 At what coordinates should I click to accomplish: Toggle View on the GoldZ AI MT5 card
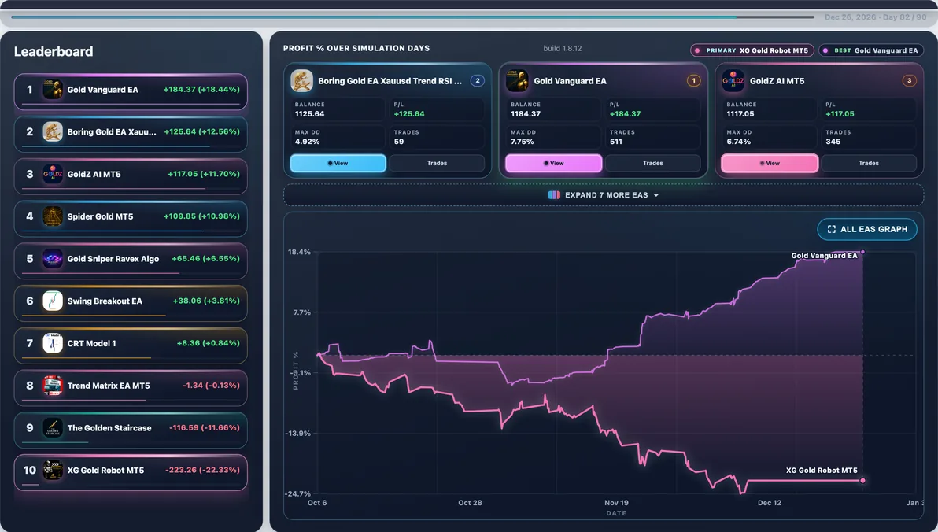click(770, 163)
